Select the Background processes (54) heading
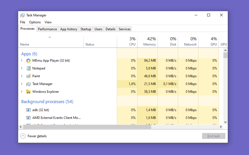The height and width of the screenshot is (155, 249). [47, 102]
